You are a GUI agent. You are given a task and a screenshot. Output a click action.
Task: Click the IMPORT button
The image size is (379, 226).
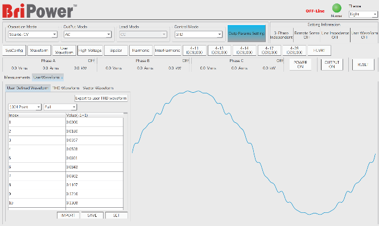(x=68, y=215)
